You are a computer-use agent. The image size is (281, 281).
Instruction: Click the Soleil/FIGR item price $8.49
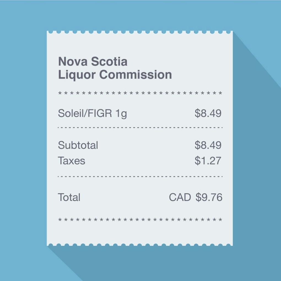click(208, 113)
